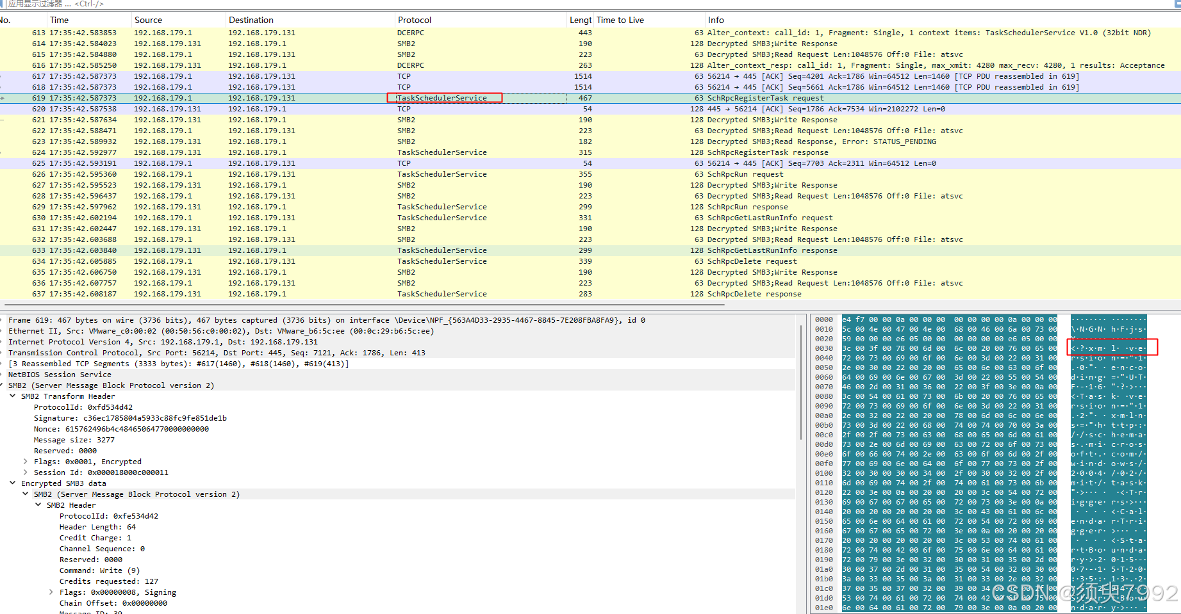
Task: Select packet 617 TCP PDU reassembled row
Action: click(590, 76)
